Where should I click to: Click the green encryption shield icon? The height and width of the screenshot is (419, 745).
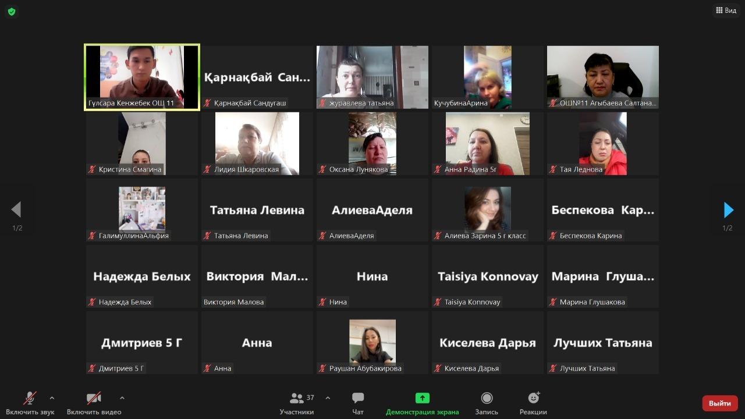[12, 12]
